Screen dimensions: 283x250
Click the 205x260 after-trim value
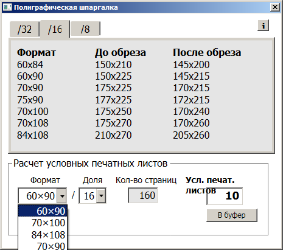191,135
